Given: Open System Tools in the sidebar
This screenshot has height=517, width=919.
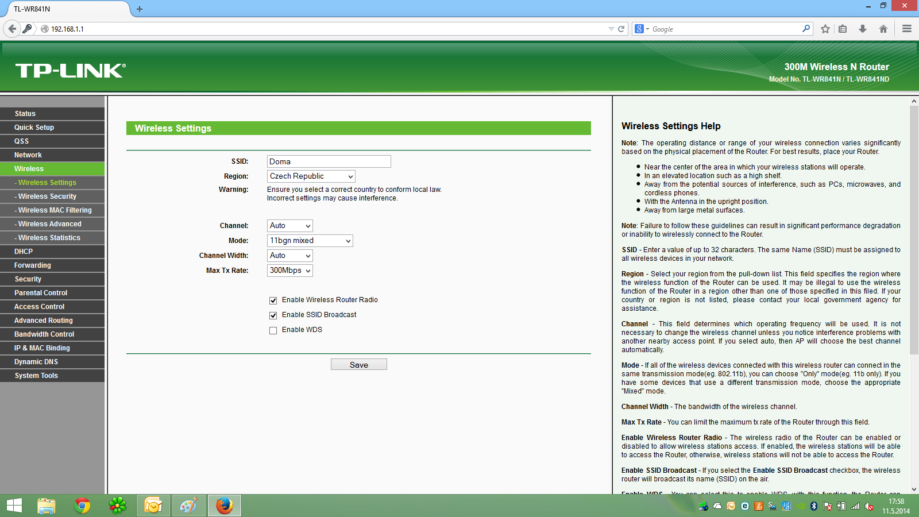Looking at the screenshot, I should 36,376.
